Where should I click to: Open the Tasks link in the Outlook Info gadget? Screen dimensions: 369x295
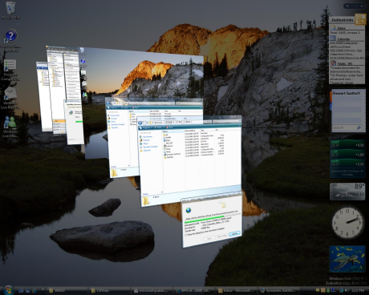pos(344,63)
